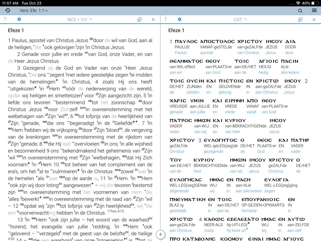Click left pane duplicate window icon
Screen dimensions: 321x241
pos(139,20)
